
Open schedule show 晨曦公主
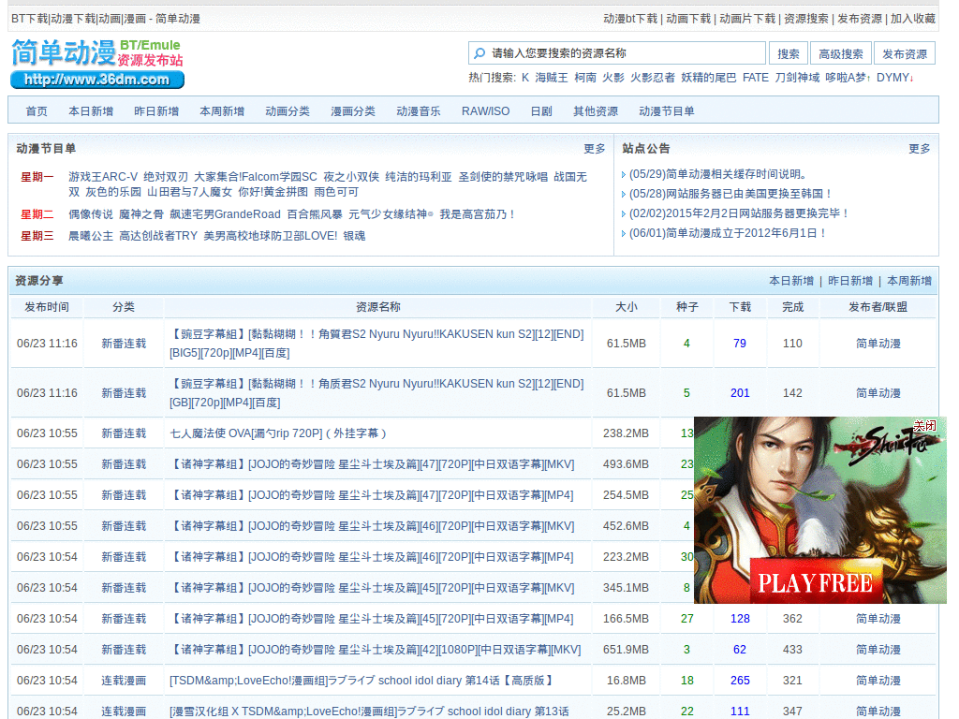coord(91,236)
